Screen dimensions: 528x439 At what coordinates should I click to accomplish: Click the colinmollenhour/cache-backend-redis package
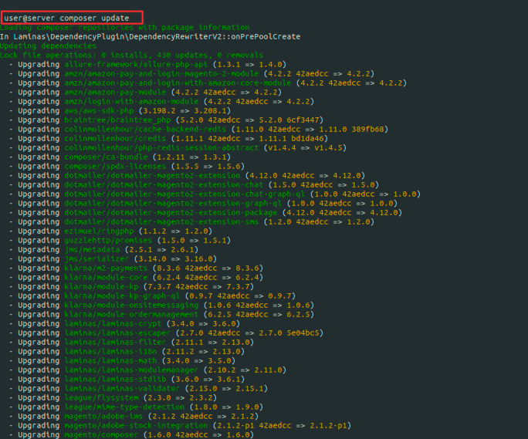[145, 130]
